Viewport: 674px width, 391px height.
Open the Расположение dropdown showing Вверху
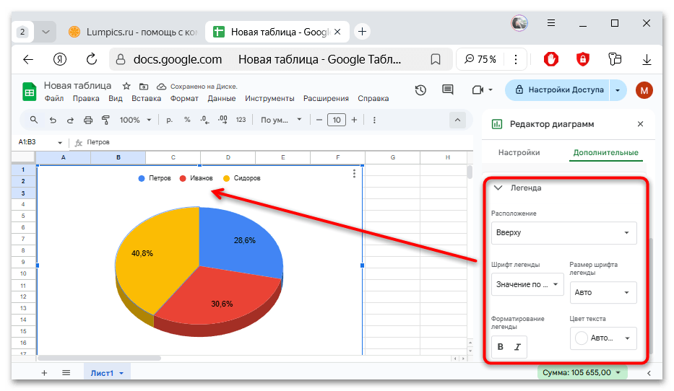(x=563, y=233)
